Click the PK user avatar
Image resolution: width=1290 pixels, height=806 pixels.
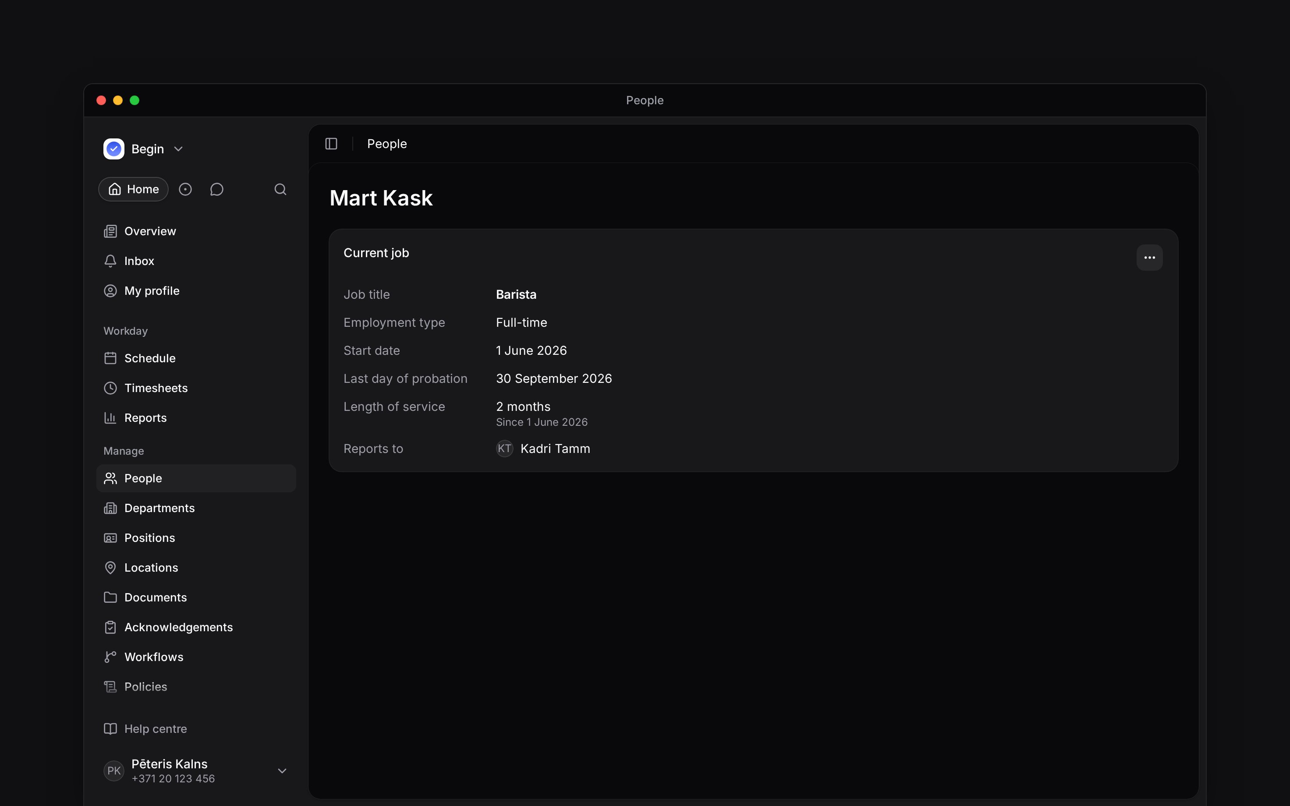click(113, 771)
